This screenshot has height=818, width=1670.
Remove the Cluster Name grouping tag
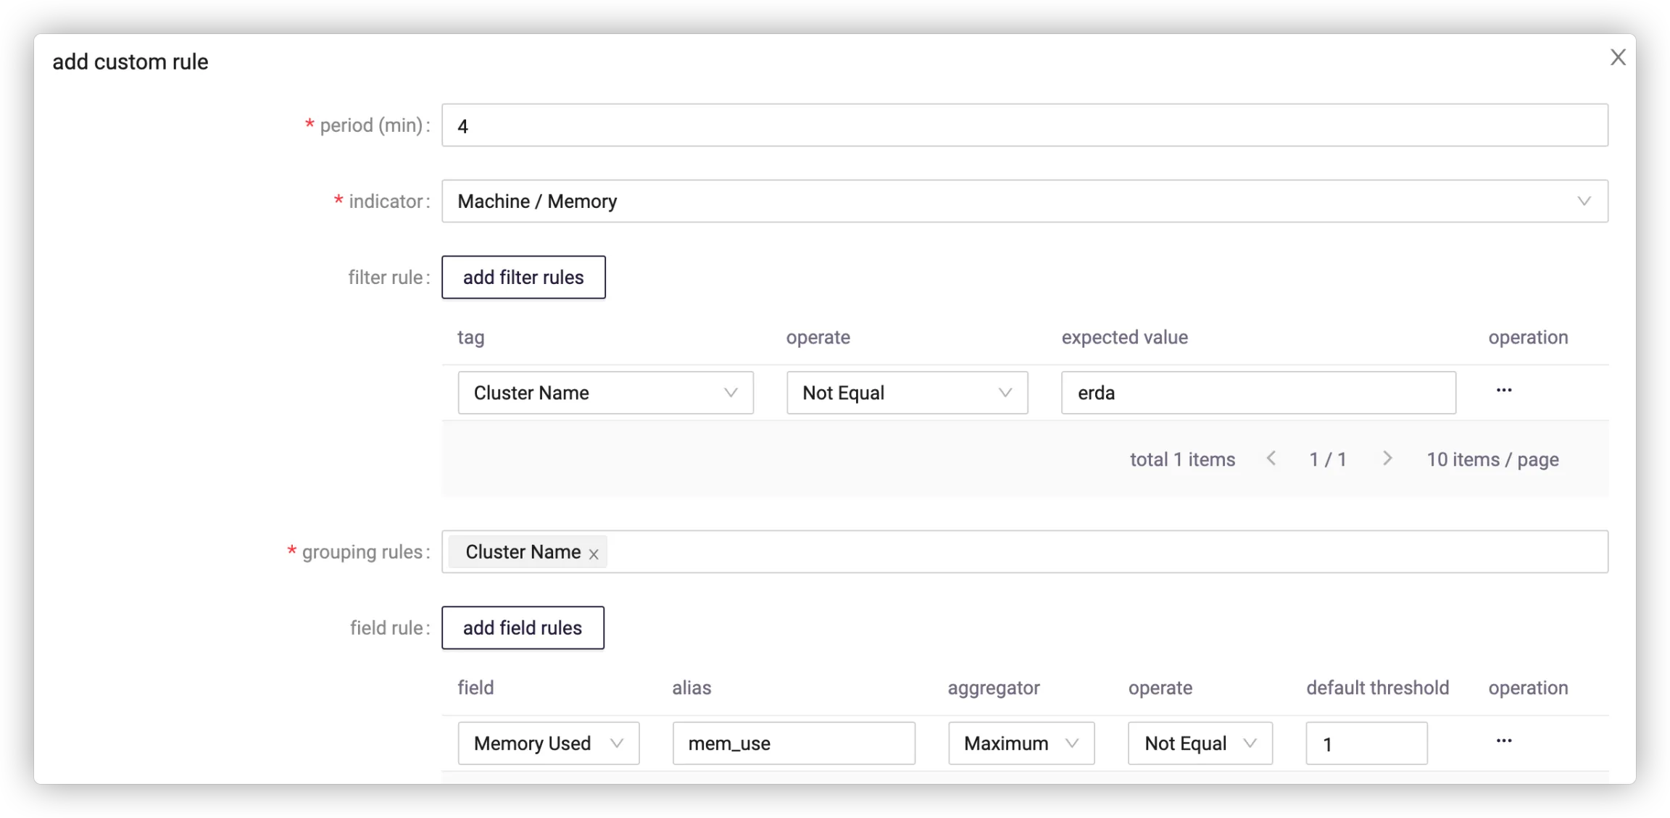coord(594,554)
